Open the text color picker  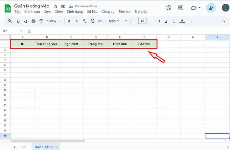click(x=182, y=21)
